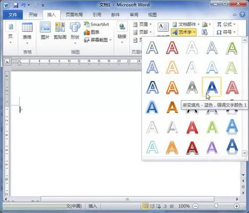The width and height of the screenshot is (249, 213).
Task: Open the Undo history dropdown arrow
Action: [29, 5]
